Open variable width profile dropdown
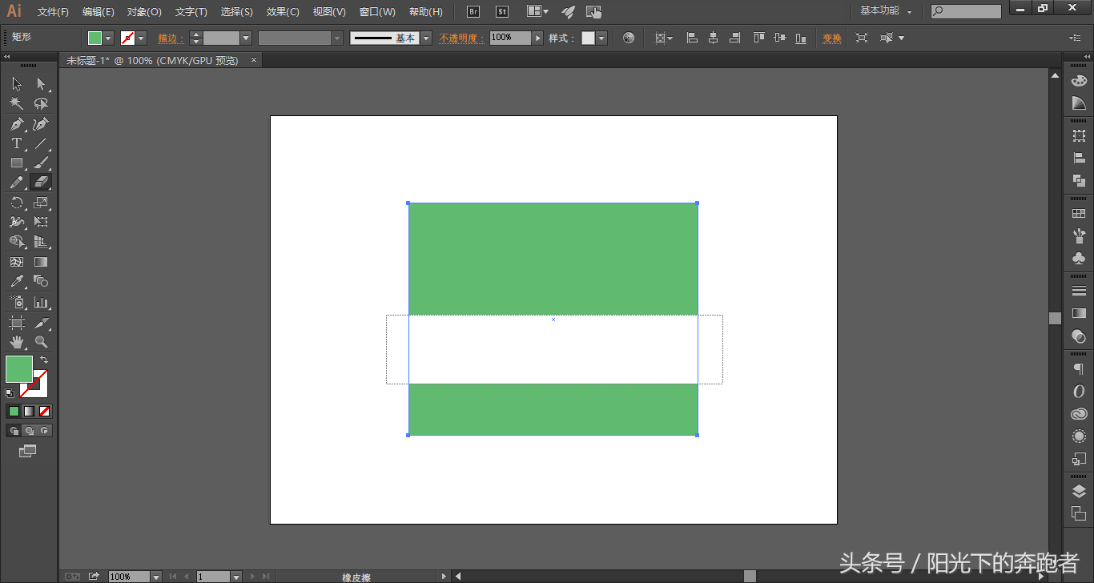The image size is (1094, 583). tap(337, 38)
